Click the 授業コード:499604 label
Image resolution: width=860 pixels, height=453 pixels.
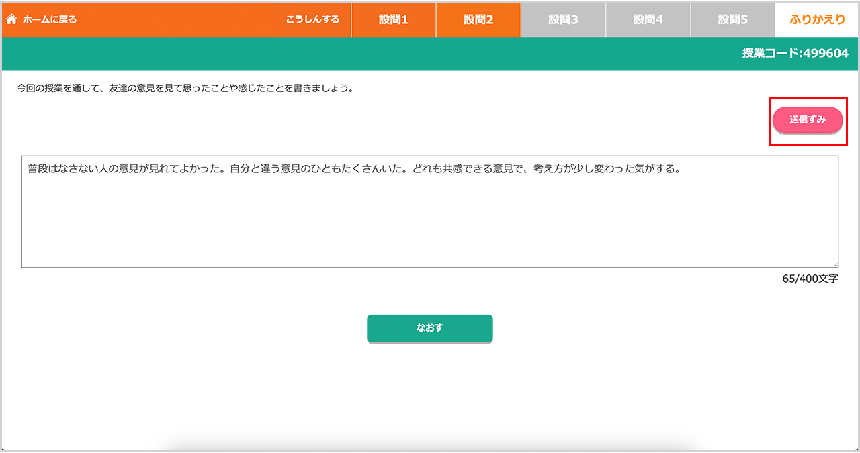[795, 54]
